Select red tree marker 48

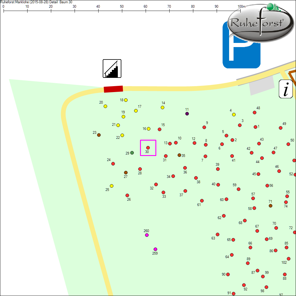[x=255, y=112]
